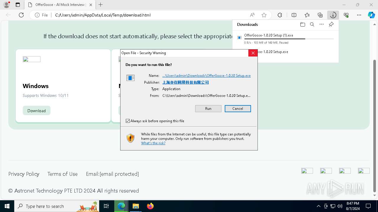Toggle Split screen view
The image size is (378, 212).
tap(294, 15)
